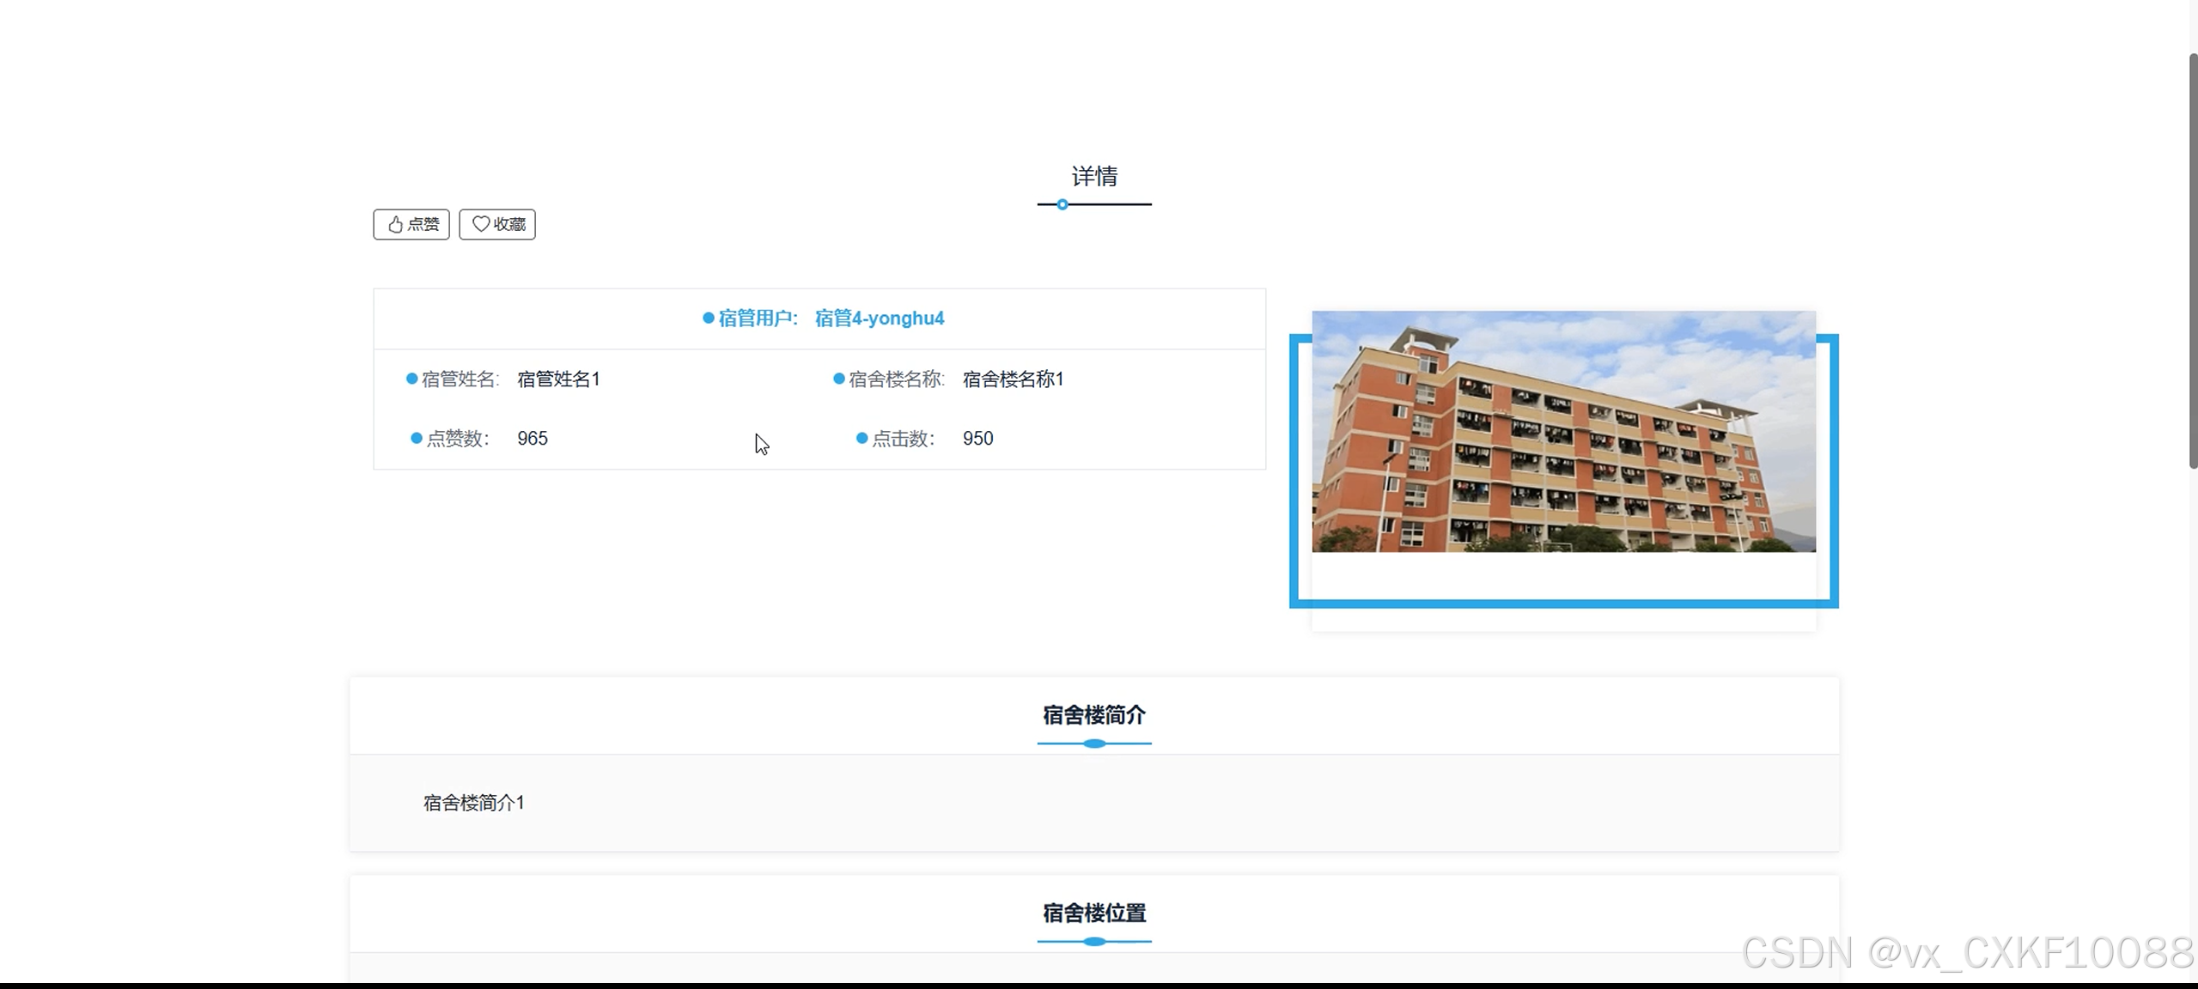Click the blue bullet beside 点击数

coord(862,438)
